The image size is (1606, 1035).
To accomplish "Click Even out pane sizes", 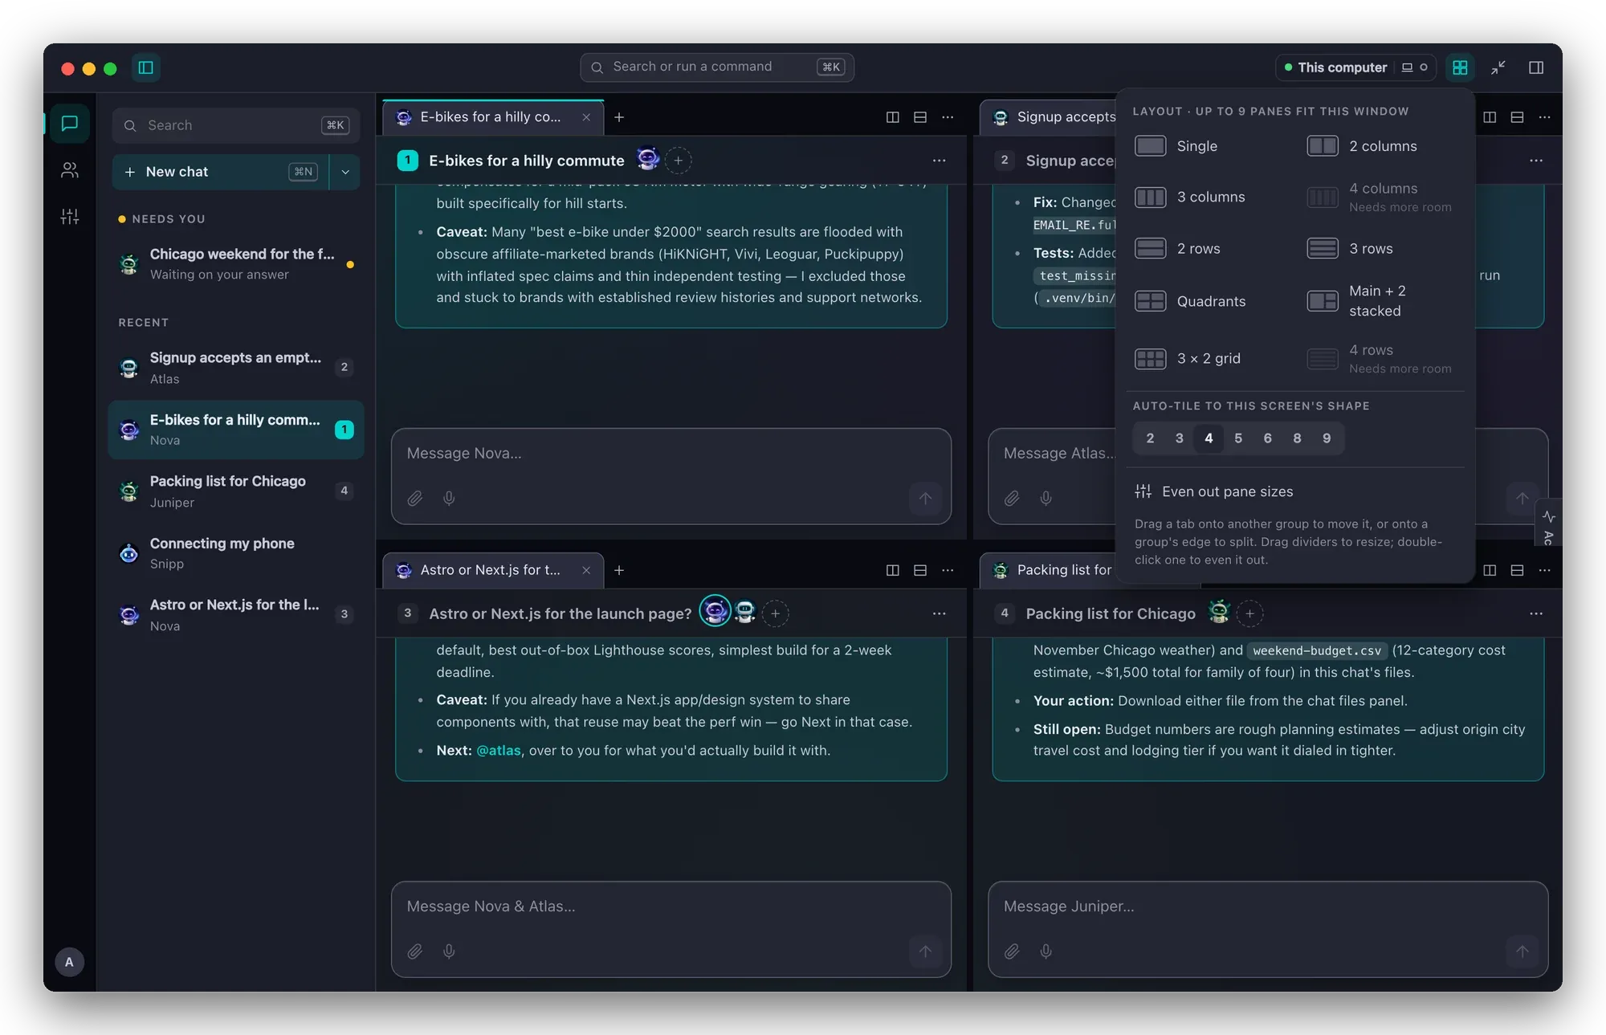I will tap(1214, 491).
